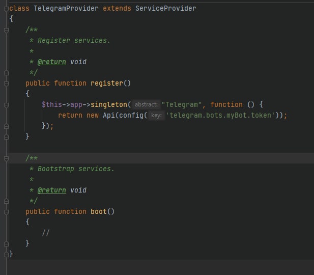The height and width of the screenshot is (275, 314).
Task: Click the public keyword before boot()
Action: click(38, 211)
